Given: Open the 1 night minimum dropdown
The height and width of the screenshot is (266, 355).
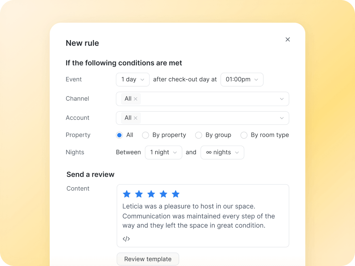Looking at the screenshot, I should click(163, 152).
